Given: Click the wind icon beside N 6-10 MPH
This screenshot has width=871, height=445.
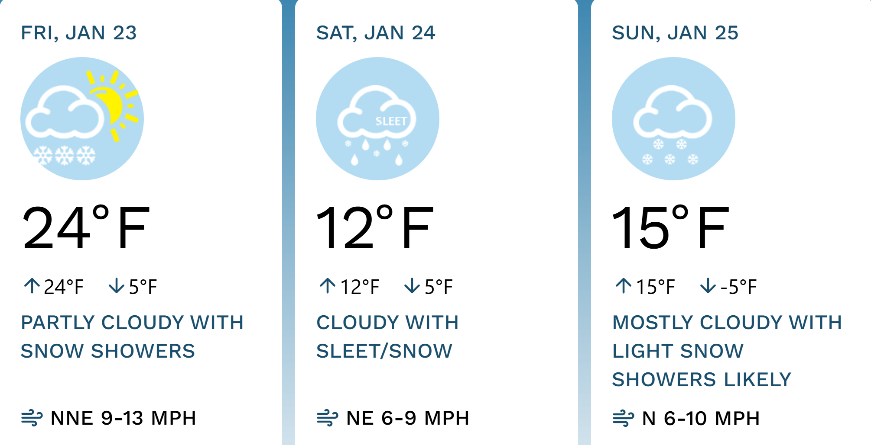Looking at the screenshot, I should pyautogui.click(x=623, y=418).
